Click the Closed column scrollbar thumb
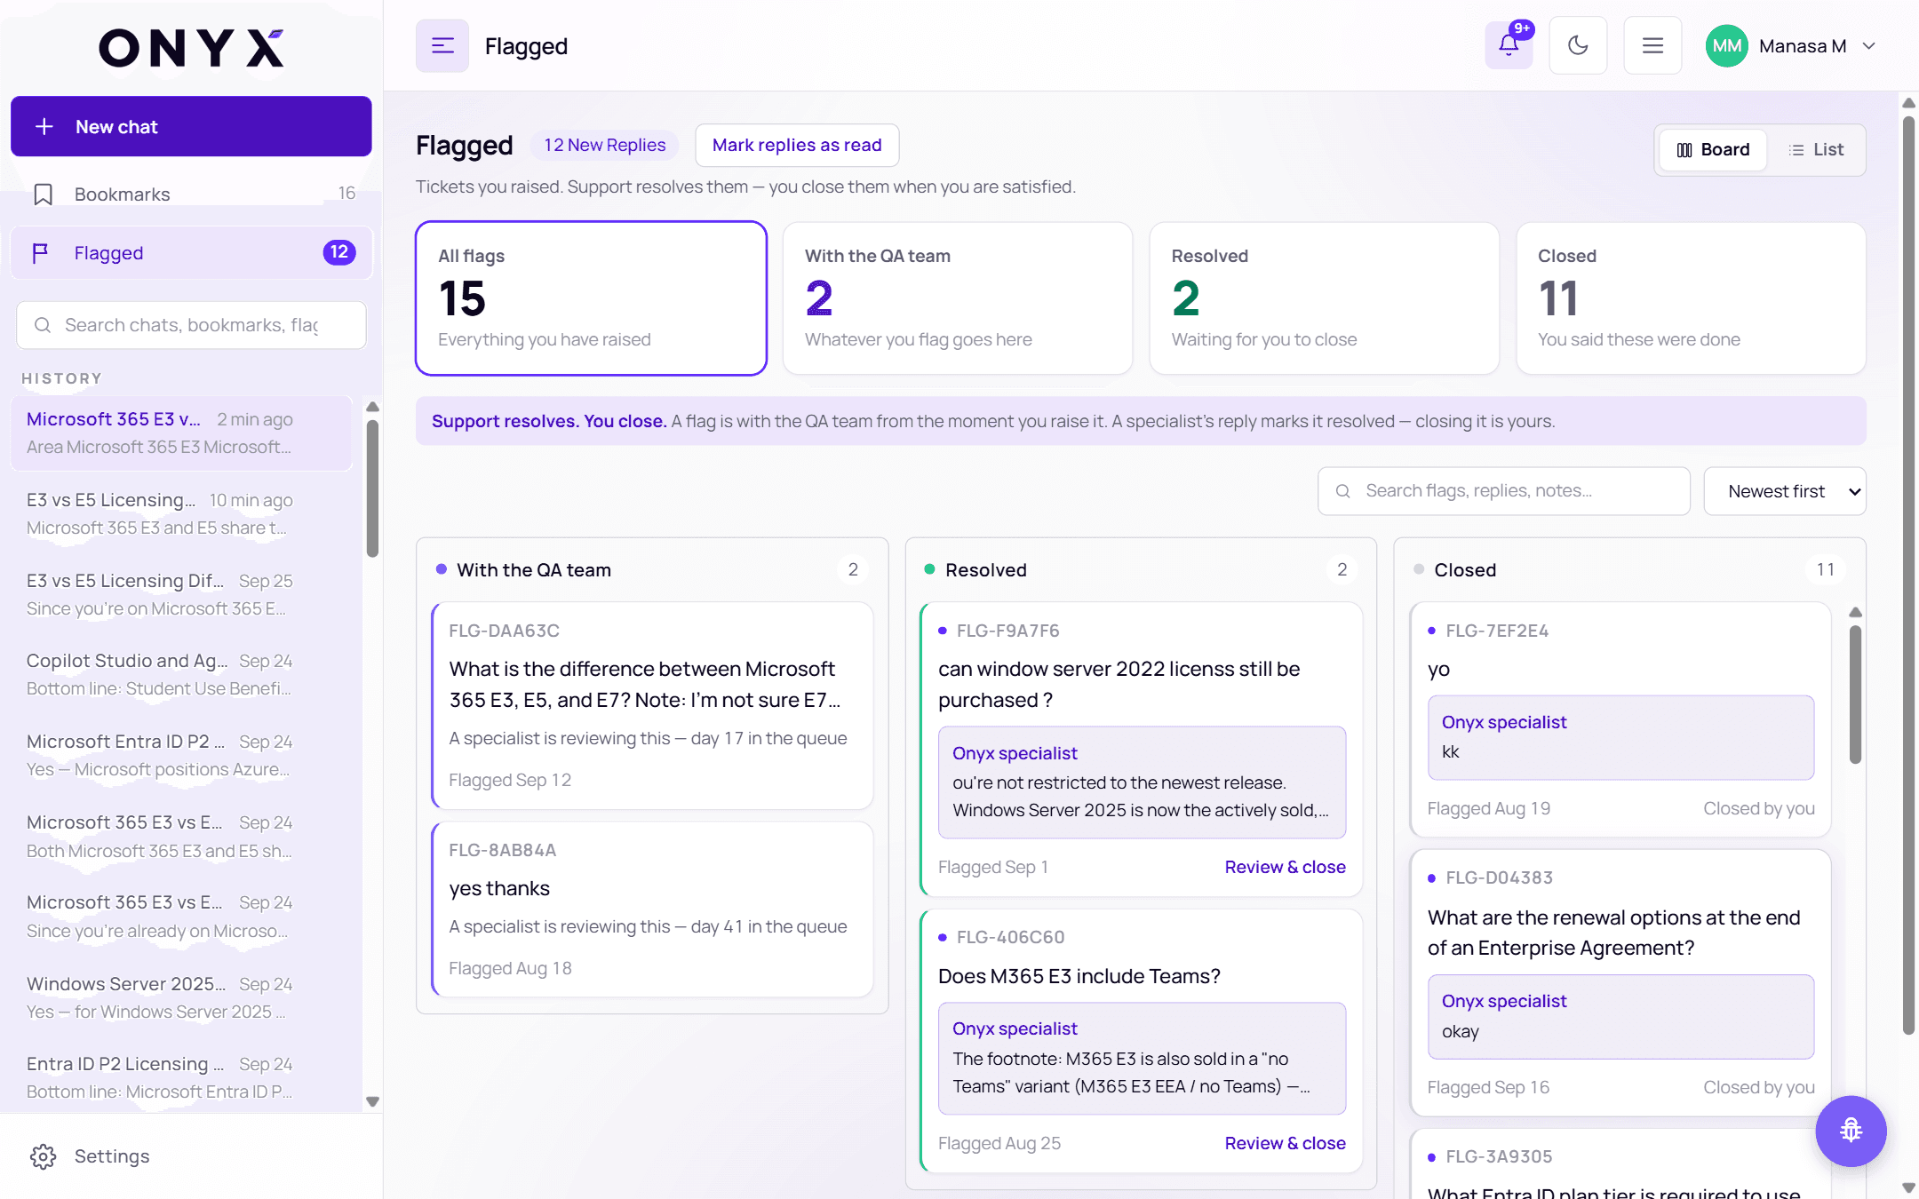This screenshot has height=1199, width=1919. click(x=1855, y=695)
